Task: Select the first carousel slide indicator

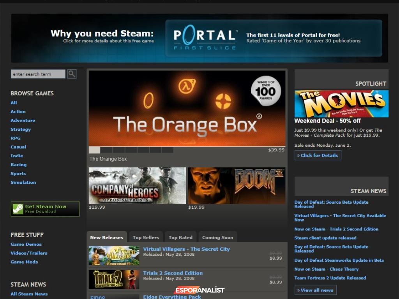Action: (x=94, y=150)
